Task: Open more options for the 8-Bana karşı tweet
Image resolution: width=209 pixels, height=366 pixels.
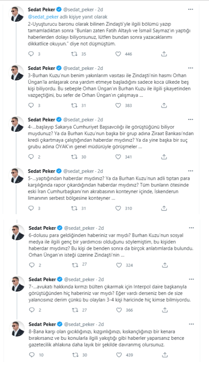Action: point(191,324)
